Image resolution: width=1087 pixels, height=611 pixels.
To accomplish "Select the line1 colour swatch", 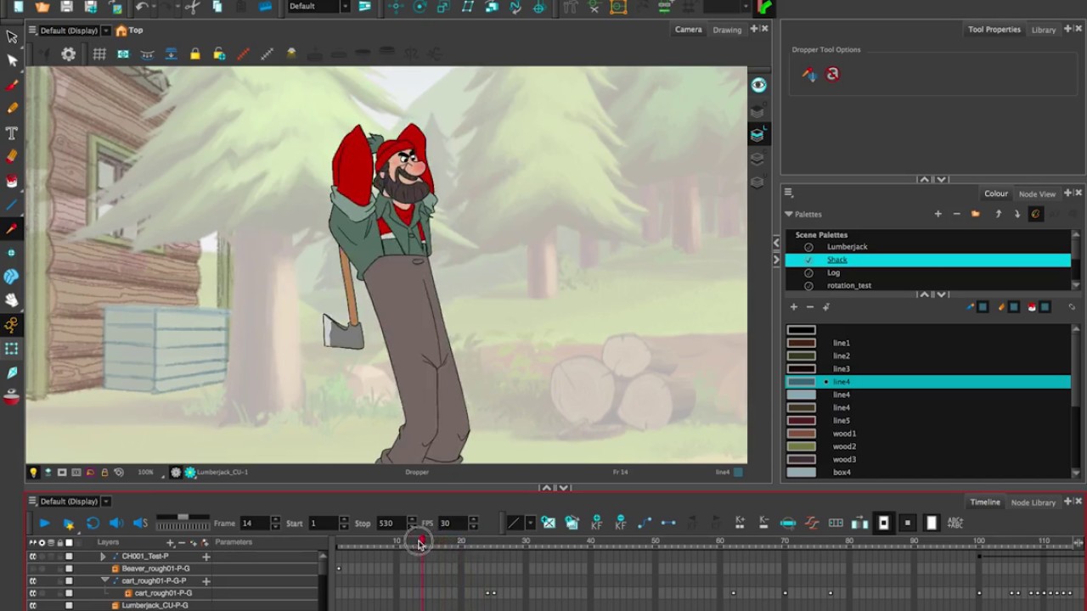I will [x=801, y=343].
